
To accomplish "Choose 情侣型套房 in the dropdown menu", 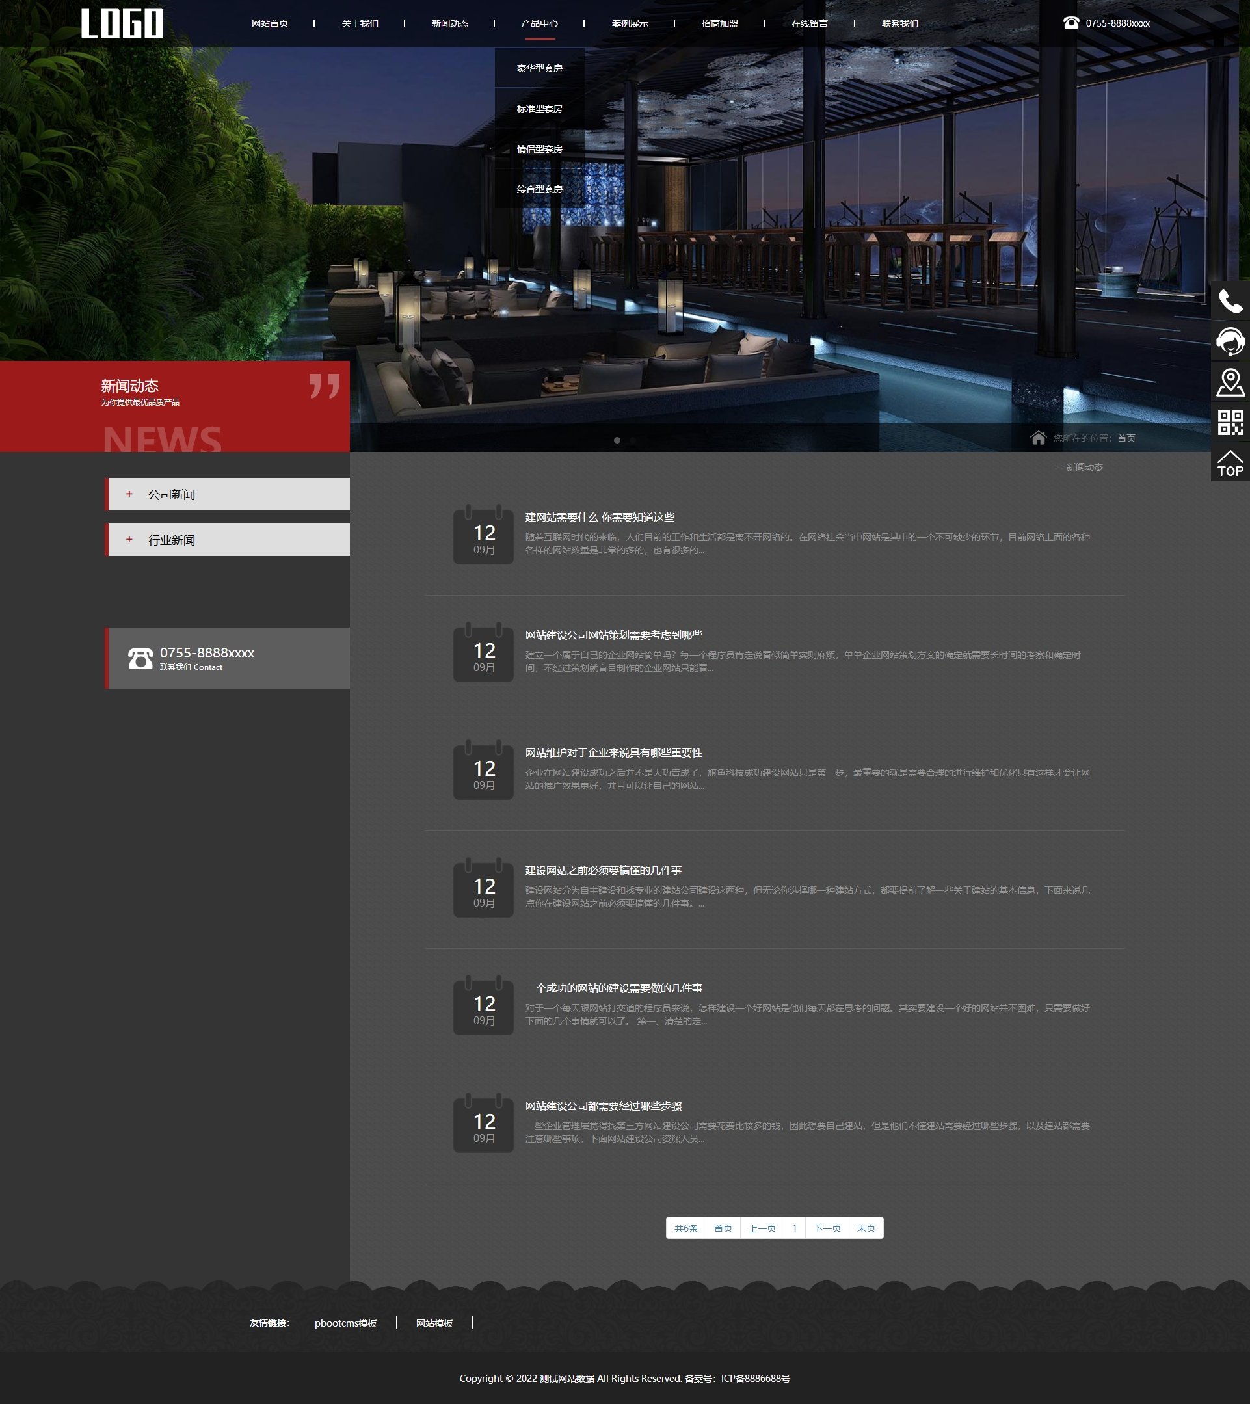I will pos(539,149).
